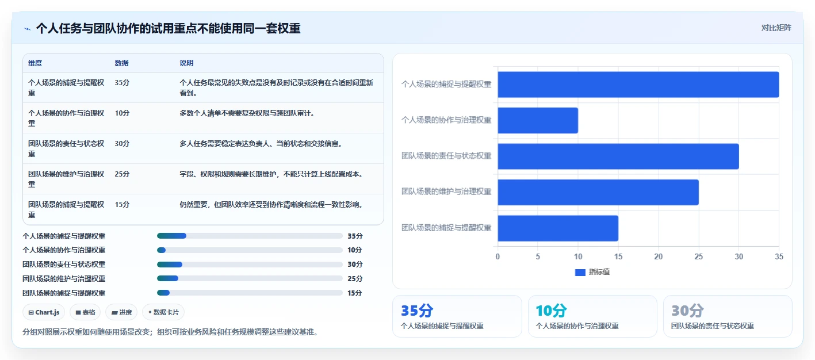815x360 pixels.
Task: Click the lightning icon beside the title
Action: (27, 29)
